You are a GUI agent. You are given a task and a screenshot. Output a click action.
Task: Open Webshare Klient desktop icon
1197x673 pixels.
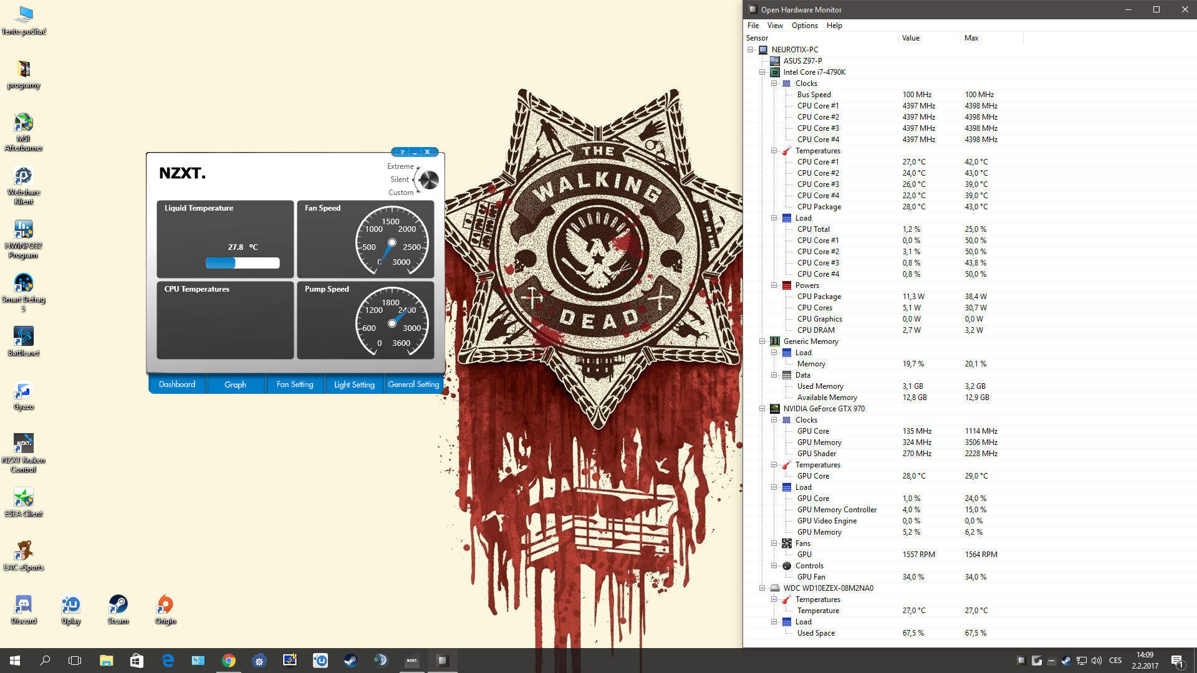tap(24, 185)
